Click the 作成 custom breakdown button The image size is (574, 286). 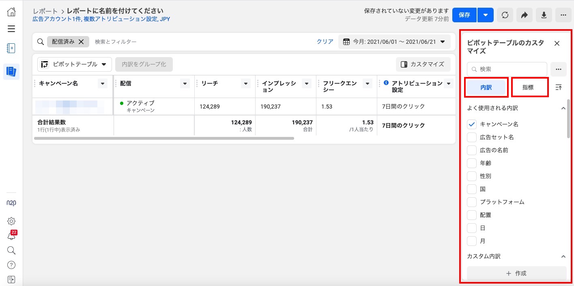[516, 273]
